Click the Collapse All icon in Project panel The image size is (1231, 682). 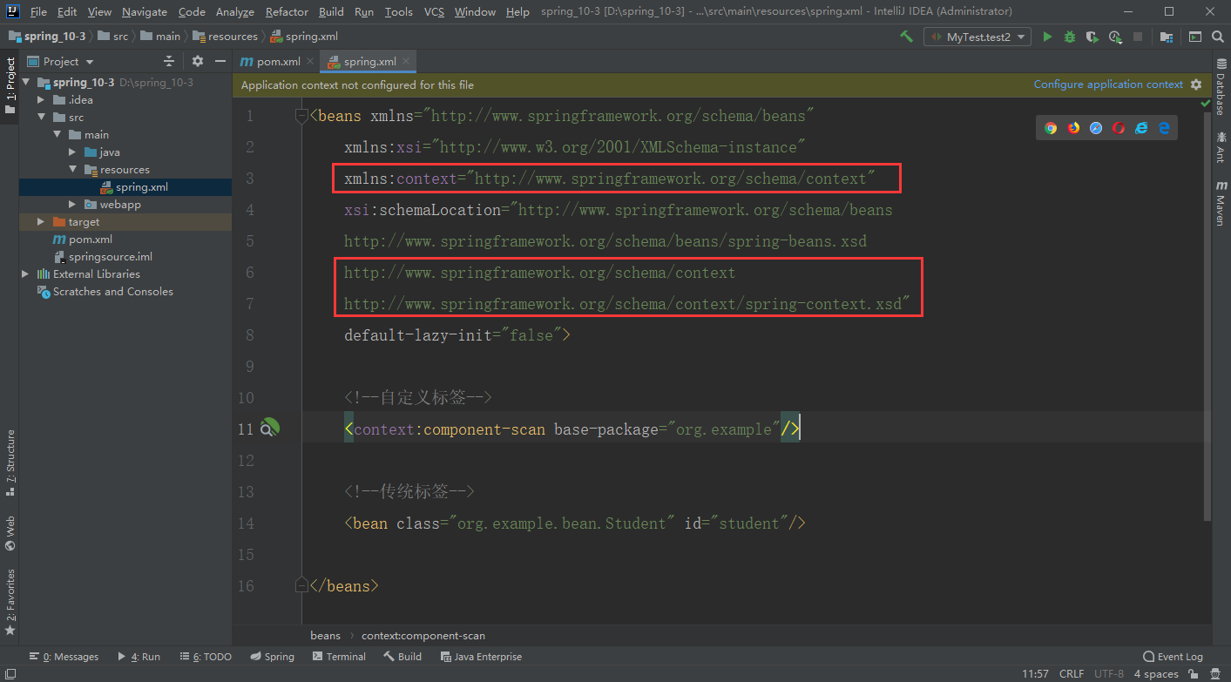pos(169,61)
